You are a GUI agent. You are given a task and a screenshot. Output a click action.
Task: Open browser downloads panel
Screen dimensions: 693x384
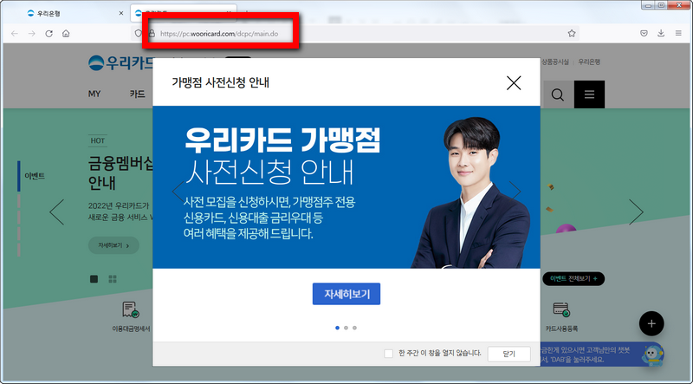pyautogui.click(x=661, y=33)
